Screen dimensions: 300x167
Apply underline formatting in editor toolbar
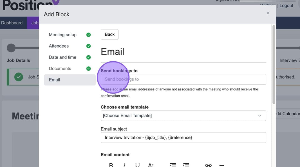pyautogui.click(x=137, y=165)
